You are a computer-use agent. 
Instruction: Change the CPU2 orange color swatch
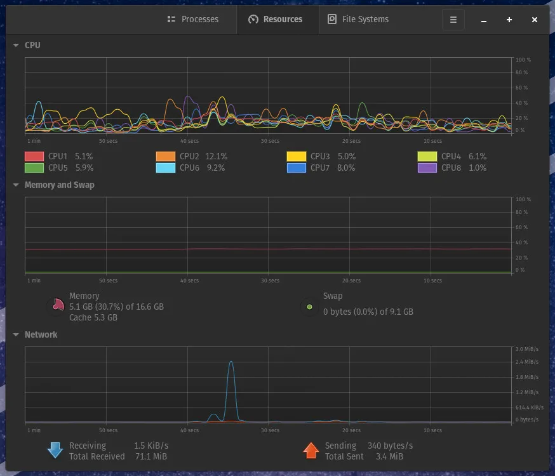coord(166,156)
